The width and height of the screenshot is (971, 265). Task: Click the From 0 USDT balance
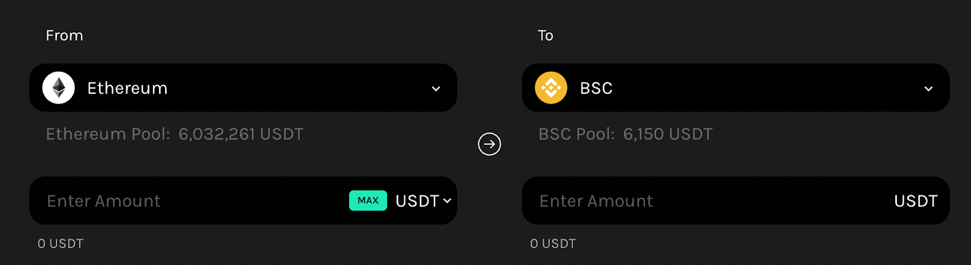coord(61,244)
